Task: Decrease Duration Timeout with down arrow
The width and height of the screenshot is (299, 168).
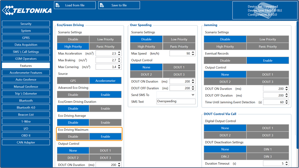Action: (287, 164)
